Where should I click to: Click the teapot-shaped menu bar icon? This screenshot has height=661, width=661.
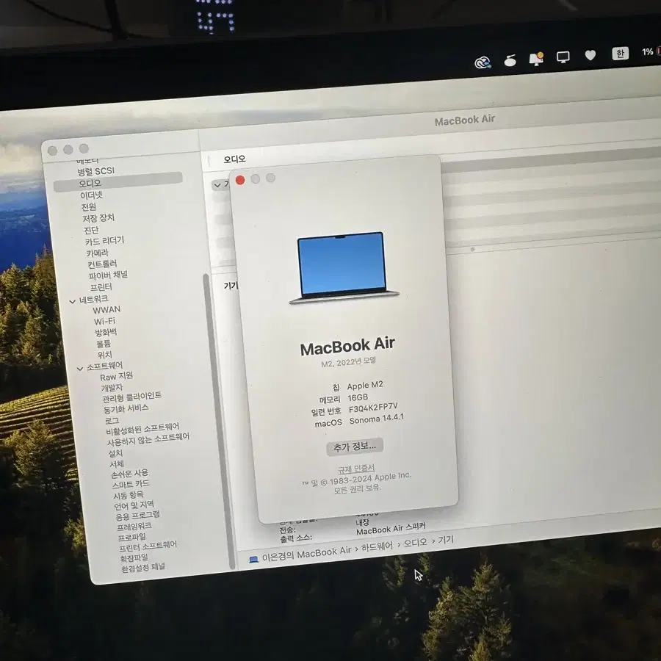[x=510, y=60]
